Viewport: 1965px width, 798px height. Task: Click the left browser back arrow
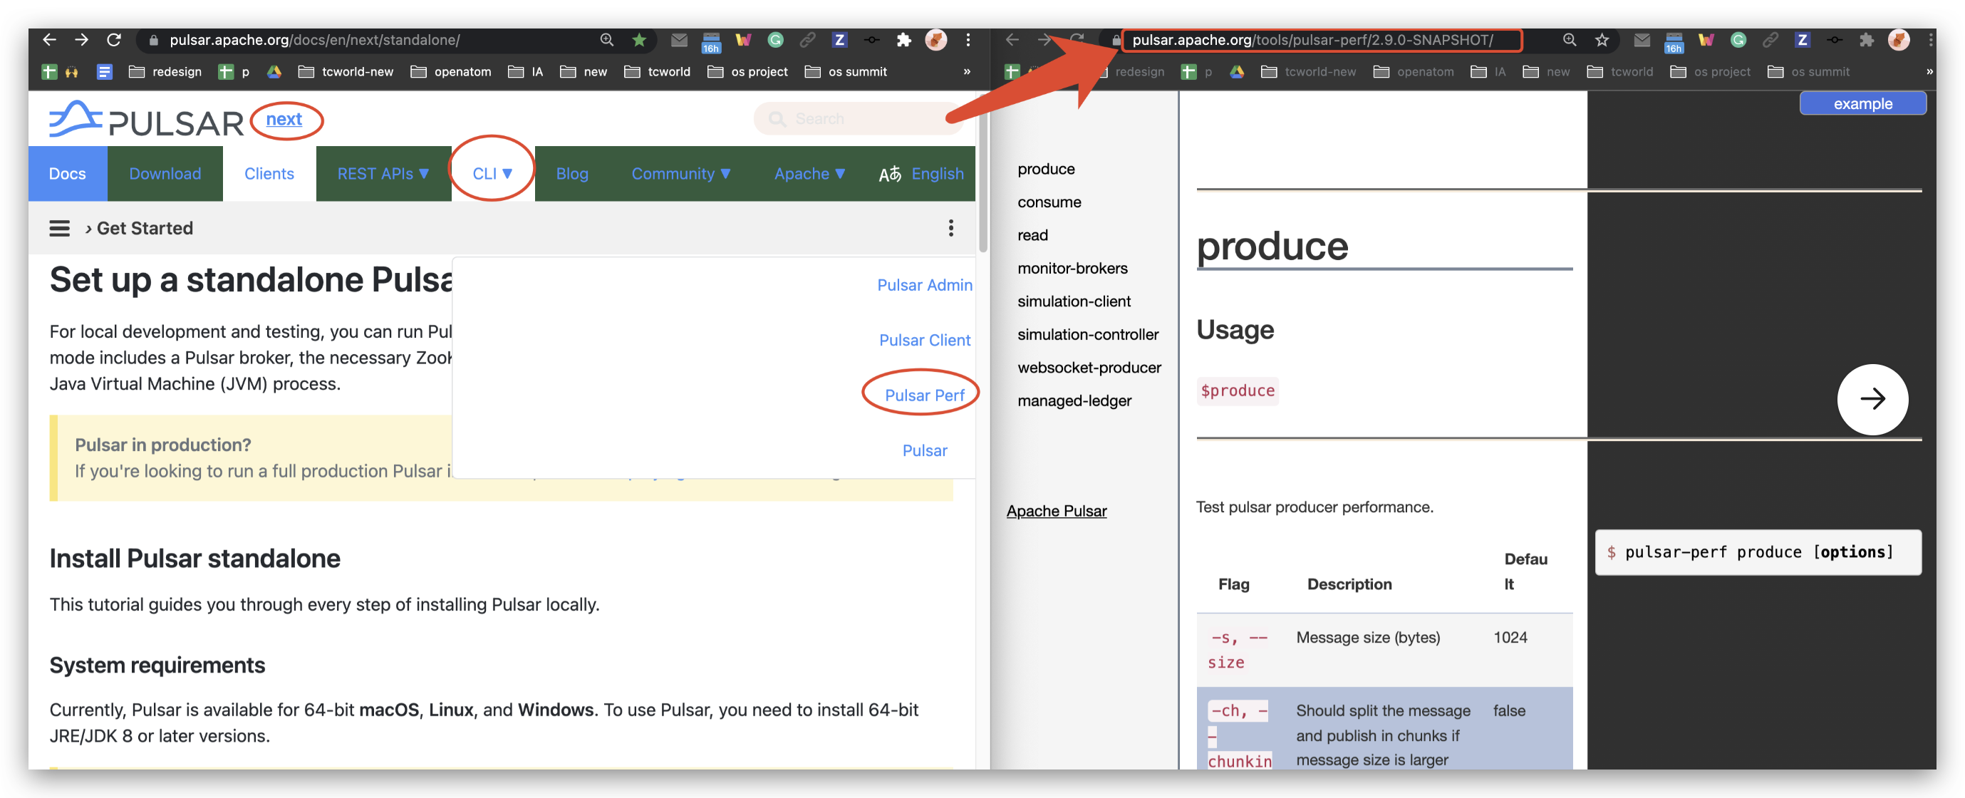(50, 40)
